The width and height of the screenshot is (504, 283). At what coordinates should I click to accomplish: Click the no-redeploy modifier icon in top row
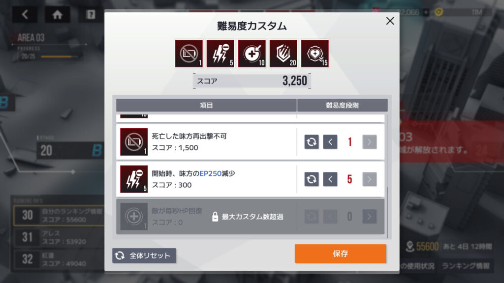click(x=189, y=54)
